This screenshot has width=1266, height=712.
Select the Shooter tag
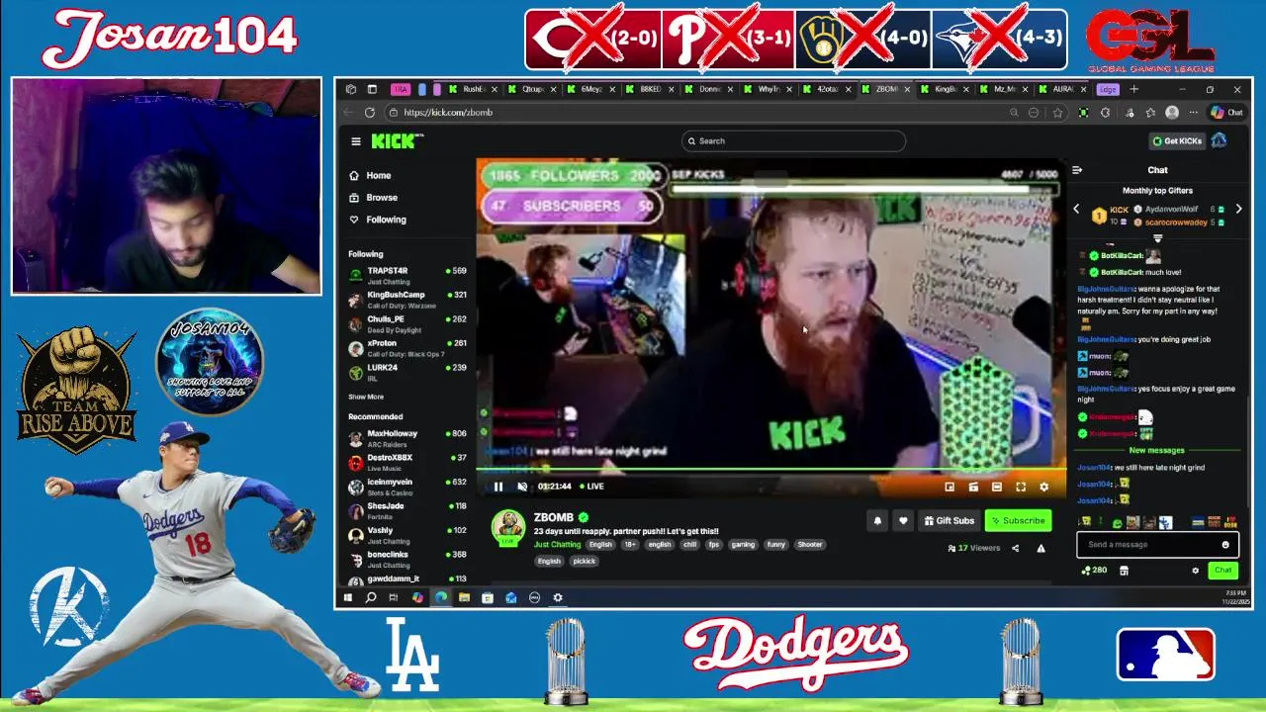pos(810,545)
